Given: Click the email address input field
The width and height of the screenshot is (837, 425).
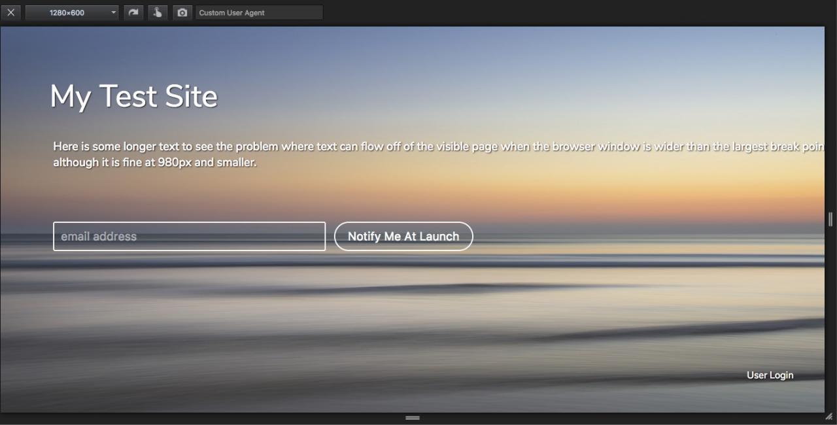Looking at the screenshot, I should tap(189, 237).
